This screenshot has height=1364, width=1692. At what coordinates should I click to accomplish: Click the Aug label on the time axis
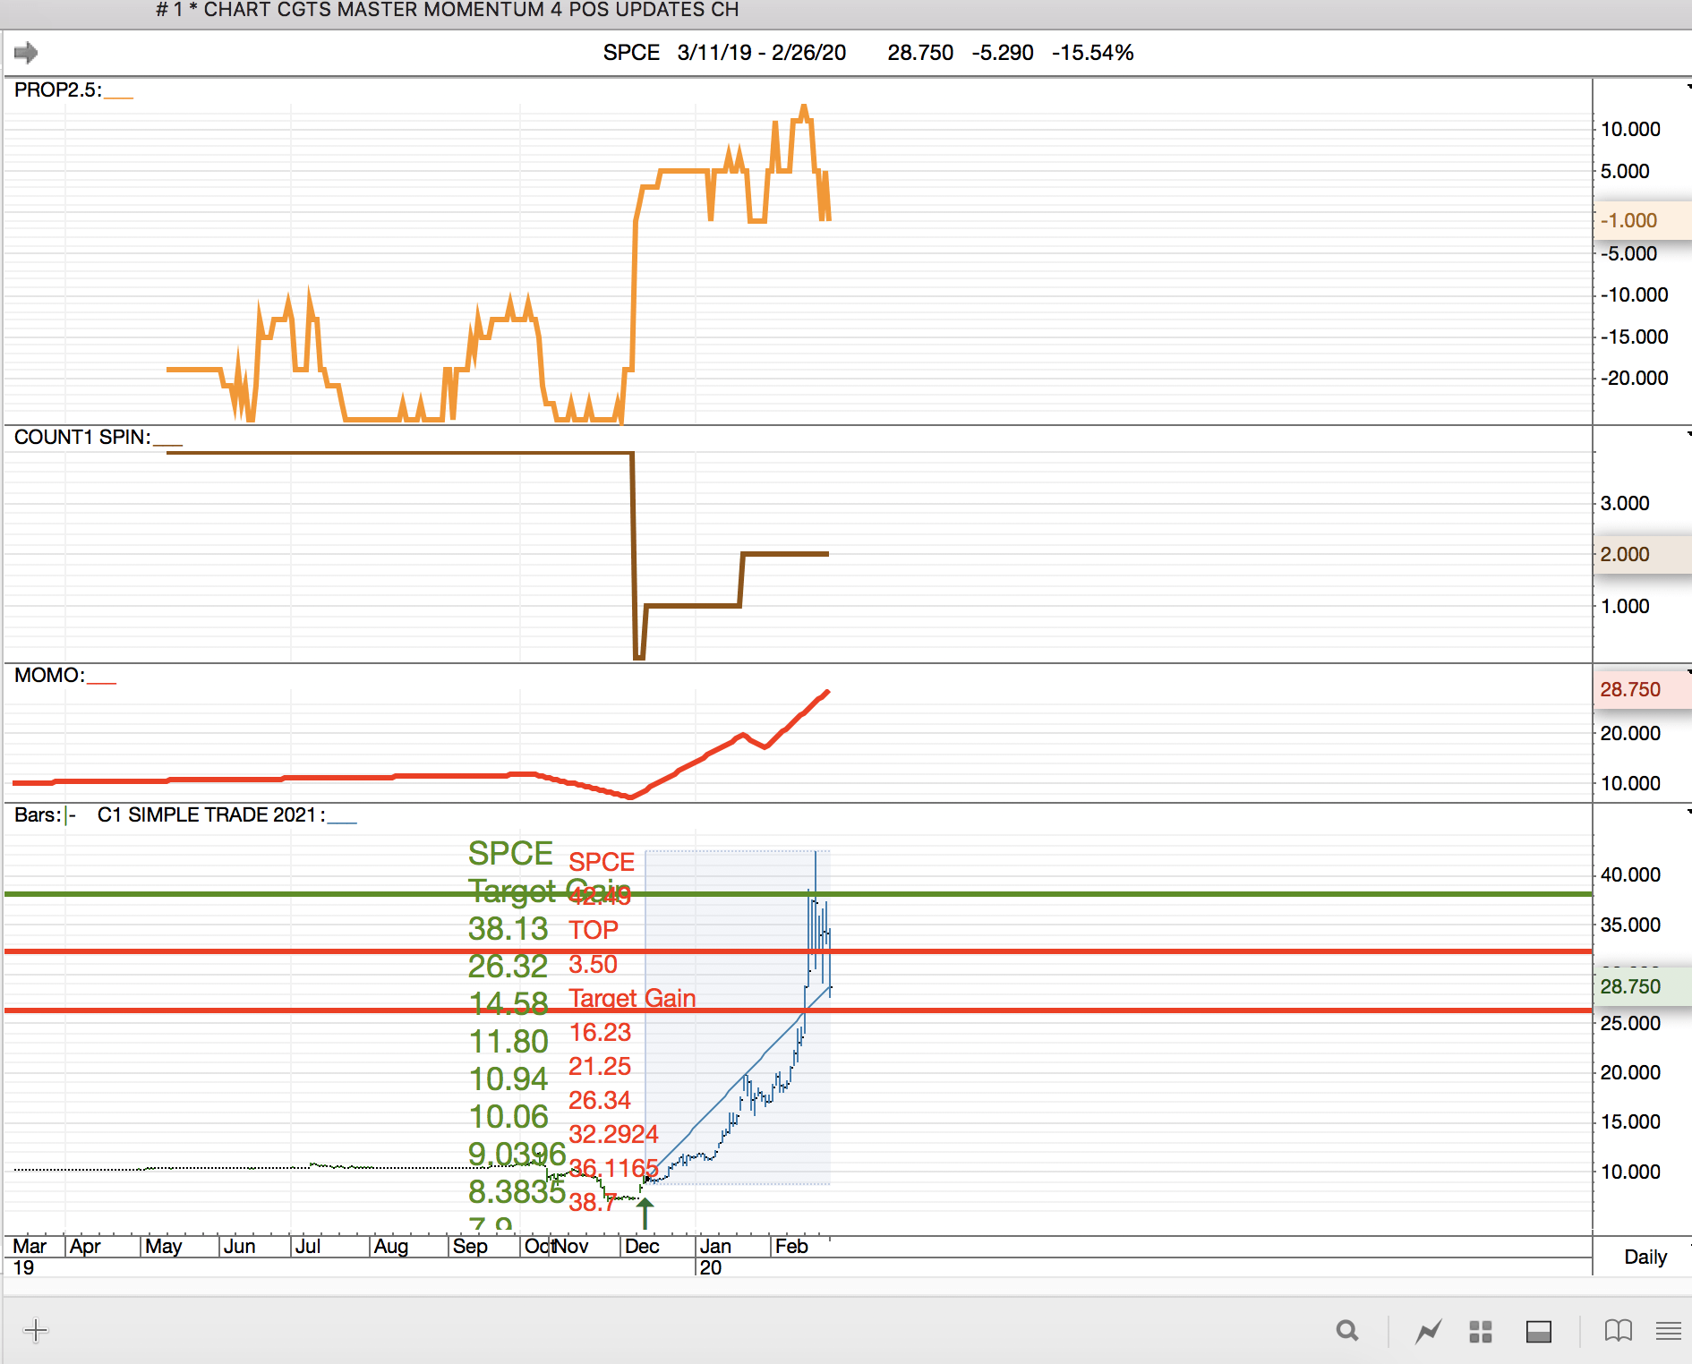[x=391, y=1246]
